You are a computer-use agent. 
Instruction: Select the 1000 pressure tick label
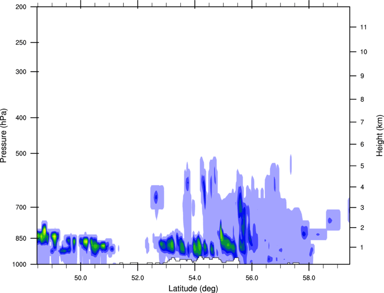coord(19,264)
